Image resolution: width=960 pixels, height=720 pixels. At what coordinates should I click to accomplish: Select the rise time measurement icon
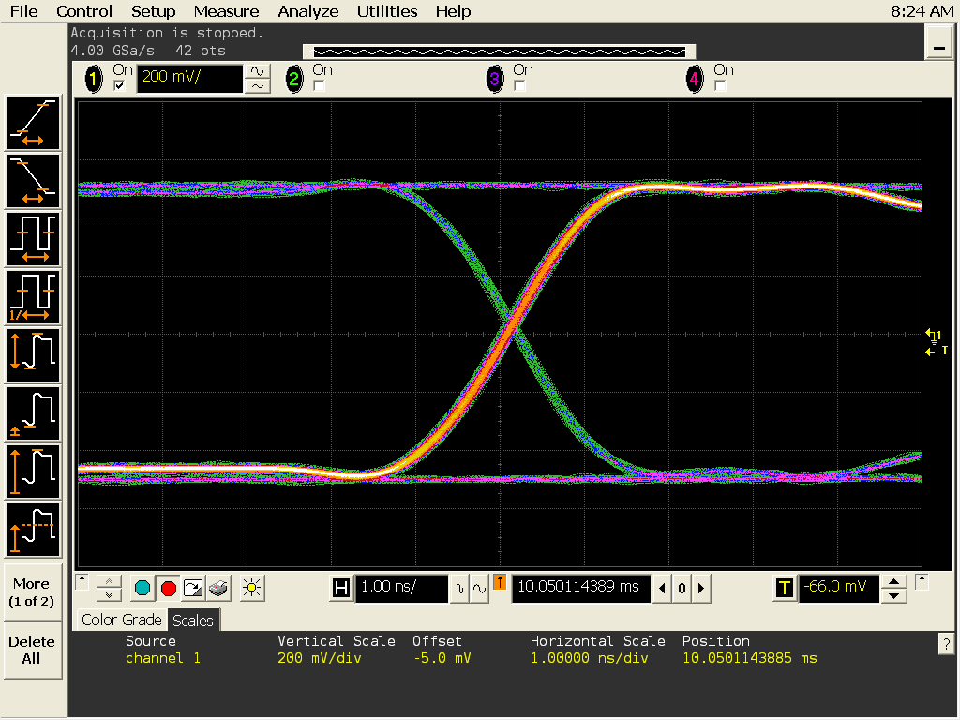34,123
